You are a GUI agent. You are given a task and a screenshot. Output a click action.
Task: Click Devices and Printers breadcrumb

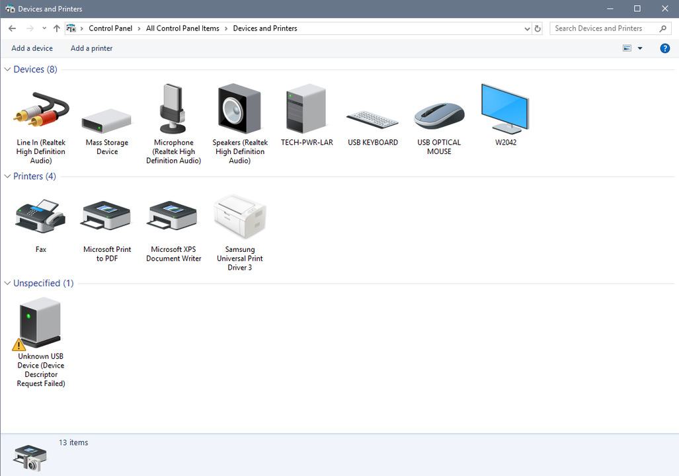coord(265,28)
